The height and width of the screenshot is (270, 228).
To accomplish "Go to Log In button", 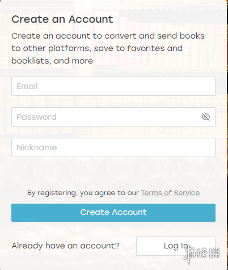I will (176, 246).
